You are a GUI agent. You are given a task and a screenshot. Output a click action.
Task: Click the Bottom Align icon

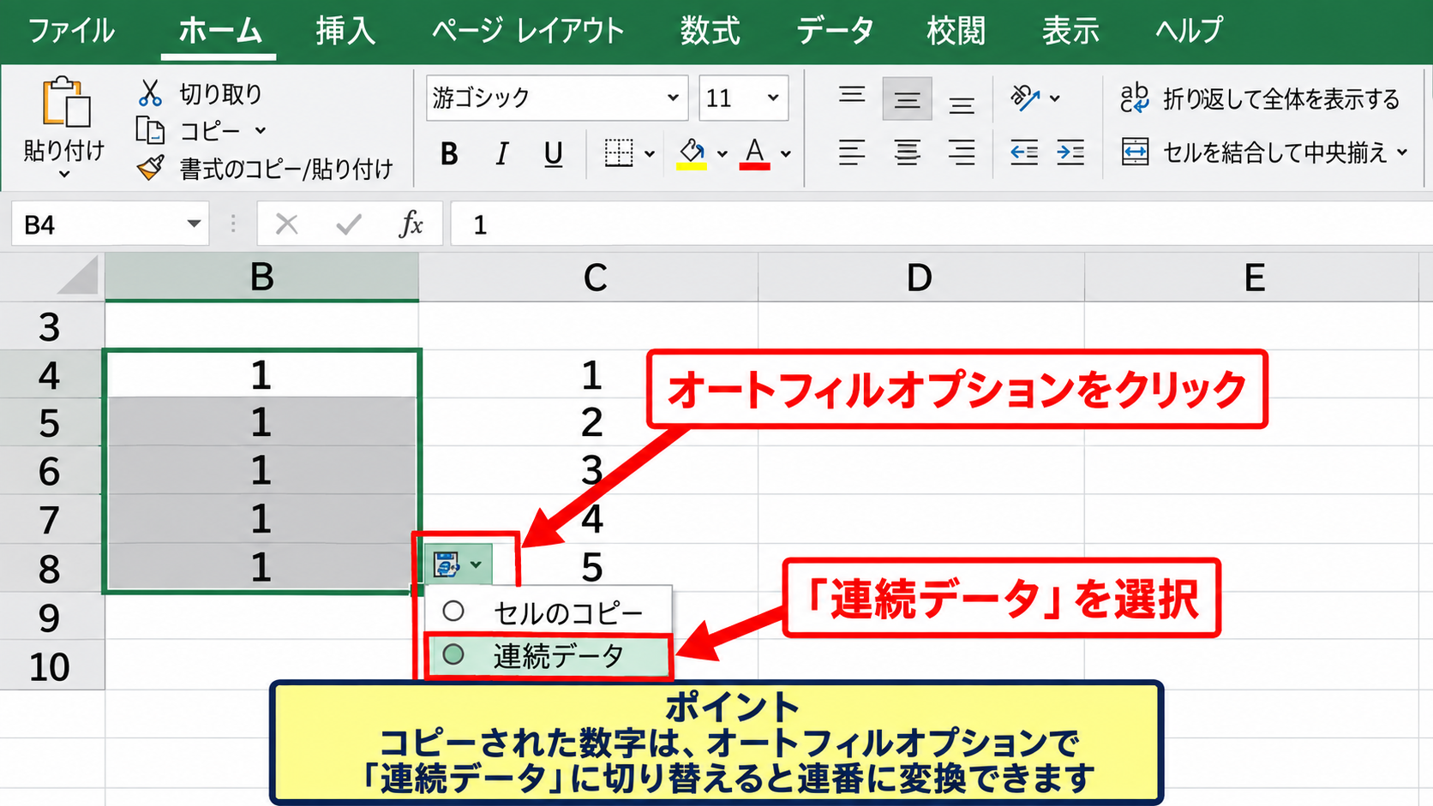coord(962,104)
